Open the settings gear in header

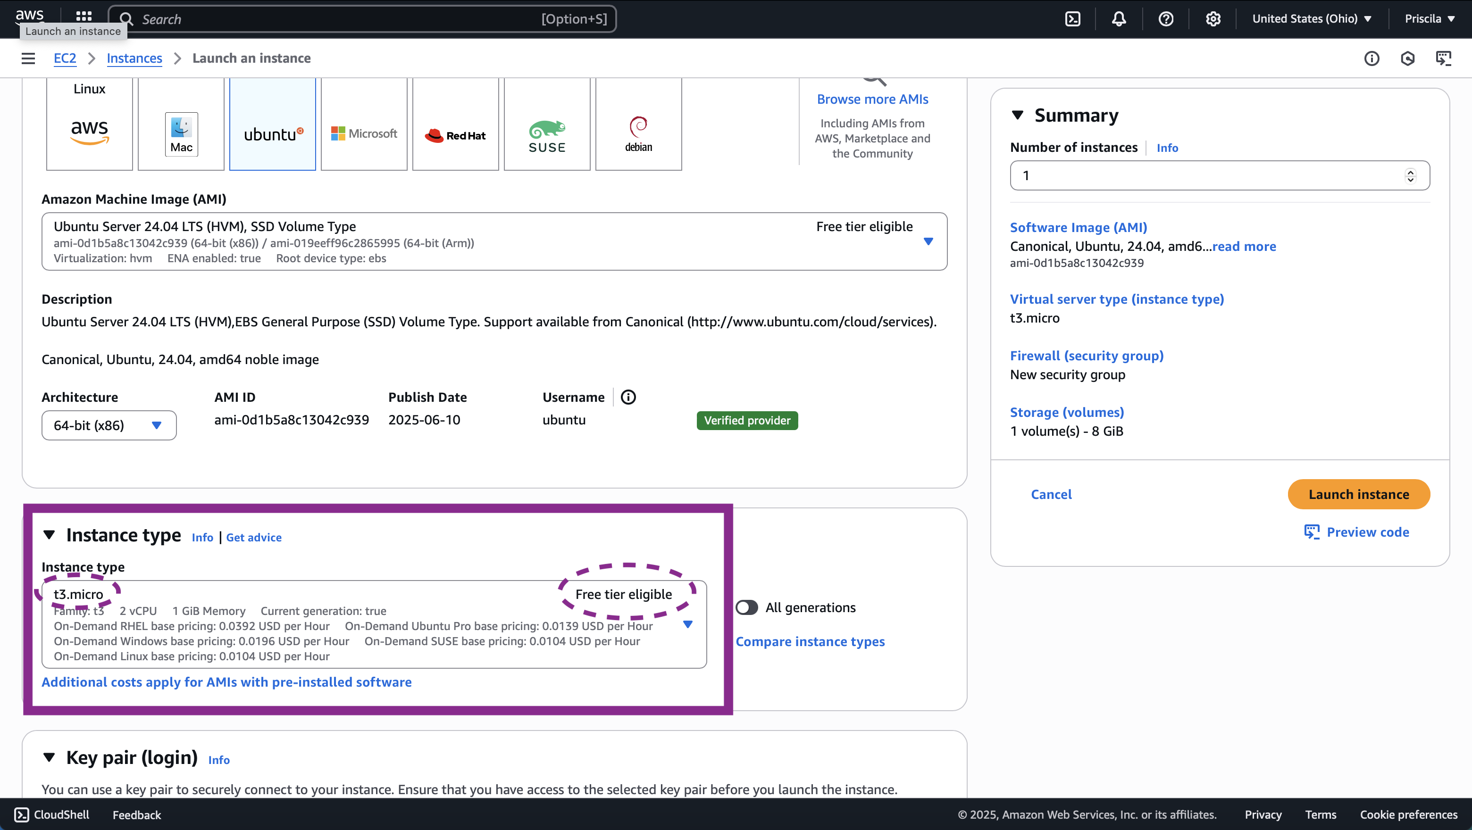pos(1213,19)
